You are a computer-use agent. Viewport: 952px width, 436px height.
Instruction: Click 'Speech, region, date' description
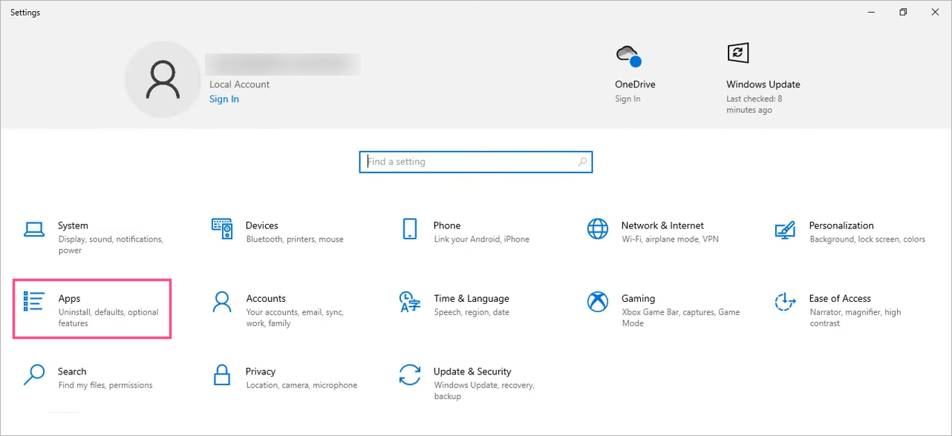pyautogui.click(x=472, y=312)
